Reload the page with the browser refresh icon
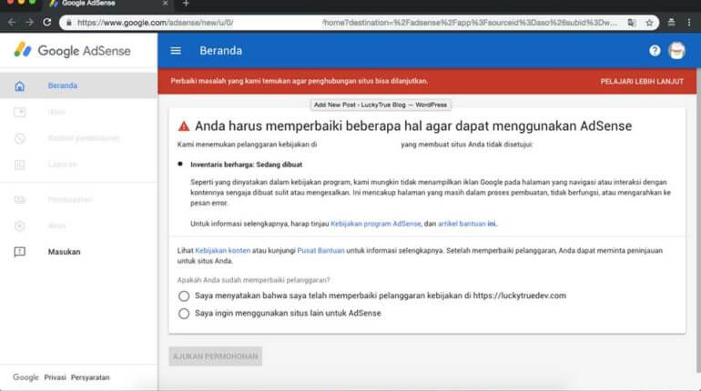The height and width of the screenshot is (391, 701). 48,22
